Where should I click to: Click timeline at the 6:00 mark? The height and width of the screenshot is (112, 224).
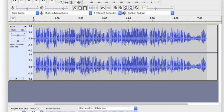point(176,18)
